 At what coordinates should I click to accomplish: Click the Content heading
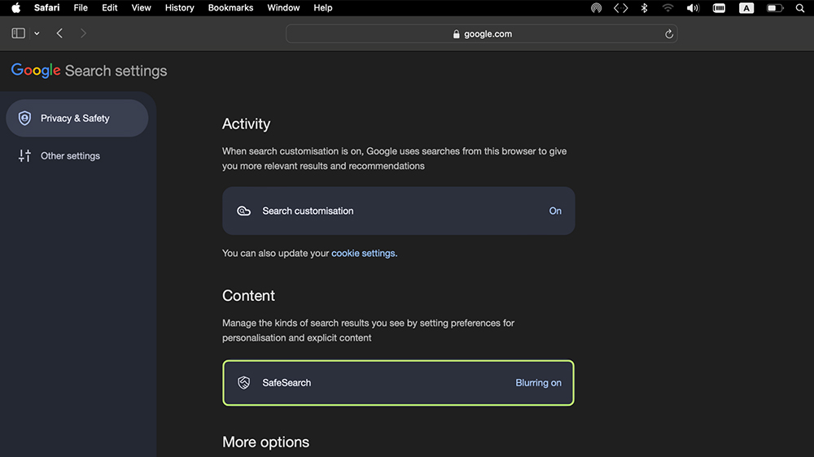click(248, 296)
